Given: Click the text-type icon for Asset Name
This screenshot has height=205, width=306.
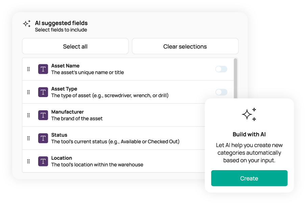Looking at the screenshot, I should pyautogui.click(x=43, y=69).
